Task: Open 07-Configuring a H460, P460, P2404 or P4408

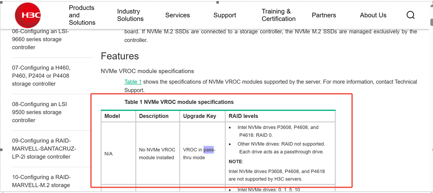Action: pyautogui.click(x=41, y=76)
